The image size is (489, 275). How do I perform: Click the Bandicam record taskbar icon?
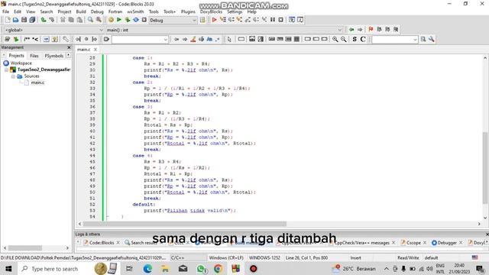tap(253, 269)
